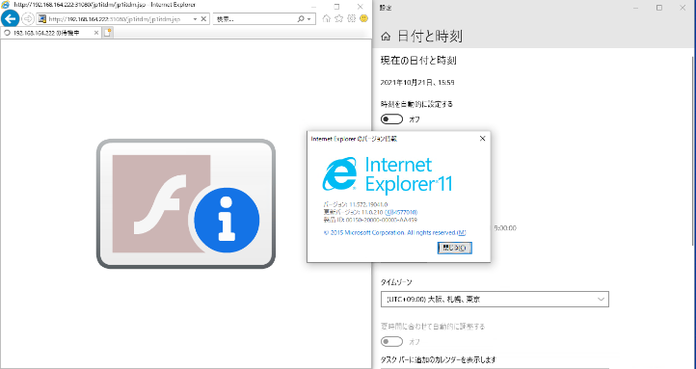Screen dimensions: 696x369
Task: Open the タイムゾーン dropdown
Action: click(495, 299)
